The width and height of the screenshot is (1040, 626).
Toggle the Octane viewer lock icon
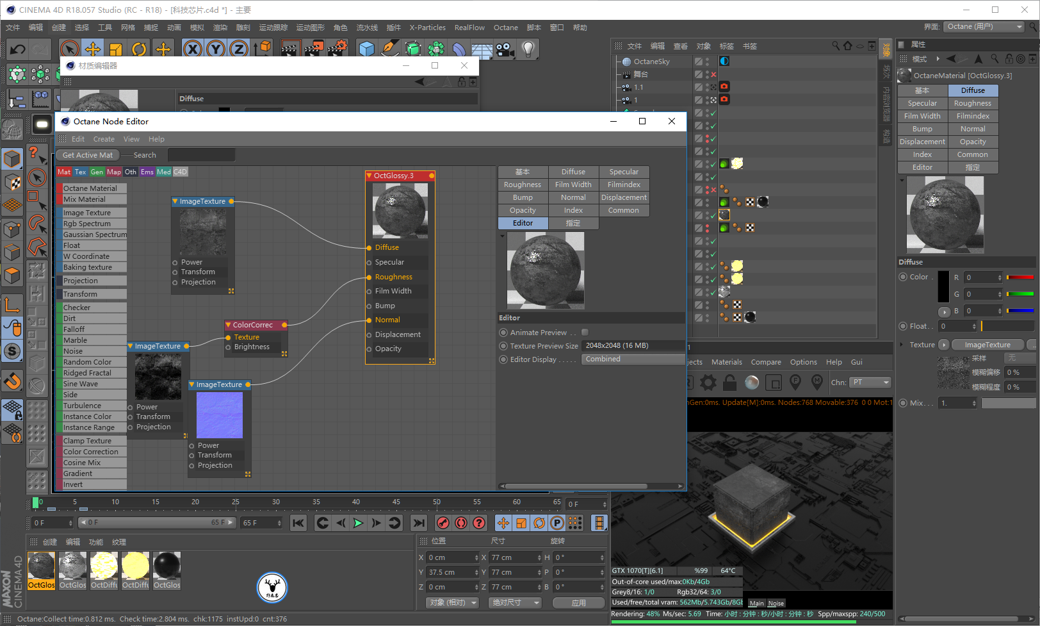729,383
